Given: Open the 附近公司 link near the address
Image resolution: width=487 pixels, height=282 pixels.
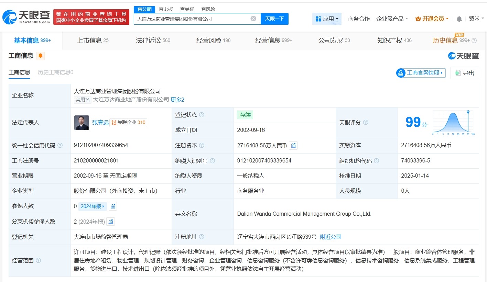Looking at the screenshot, I should pyautogui.click(x=330, y=237).
